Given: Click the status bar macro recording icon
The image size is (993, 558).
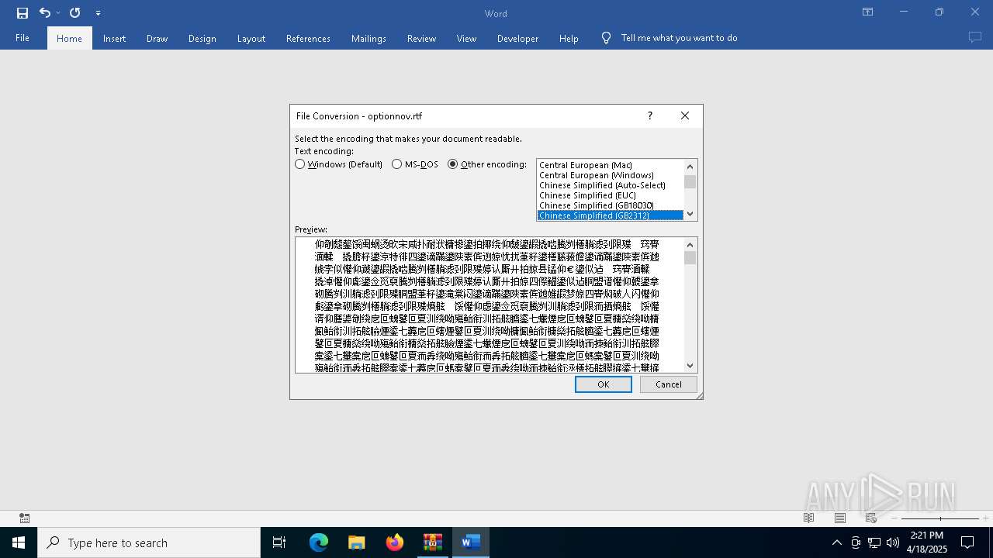Looking at the screenshot, I should click(x=24, y=518).
